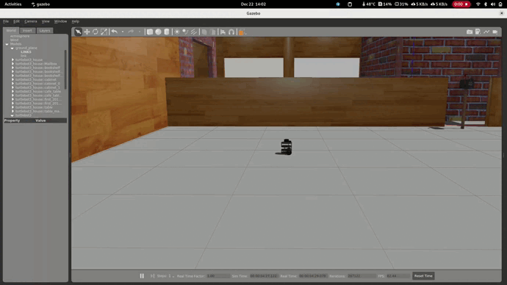Click the undo arrow in toolbar
The height and width of the screenshot is (285, 507).
(115, 32)
